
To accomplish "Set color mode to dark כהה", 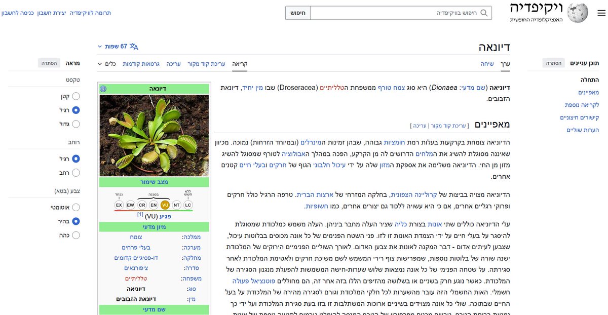I will (x=76, y=235).
